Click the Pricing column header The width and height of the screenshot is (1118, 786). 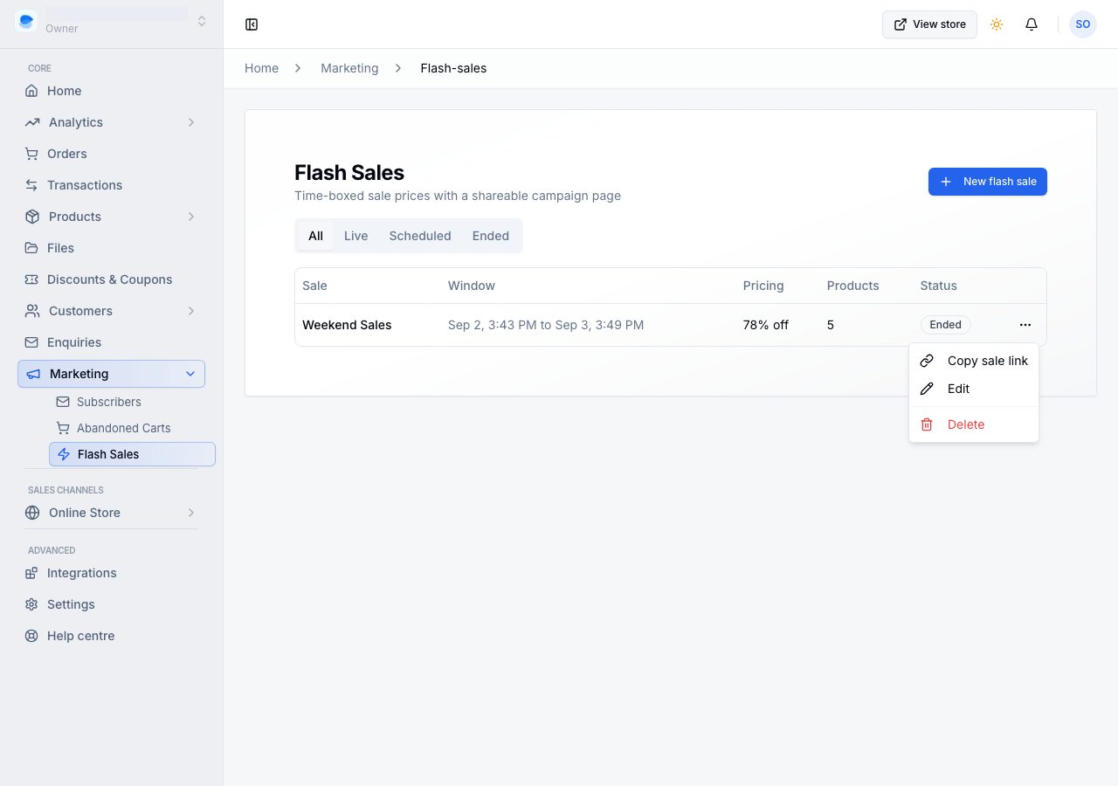763,286
